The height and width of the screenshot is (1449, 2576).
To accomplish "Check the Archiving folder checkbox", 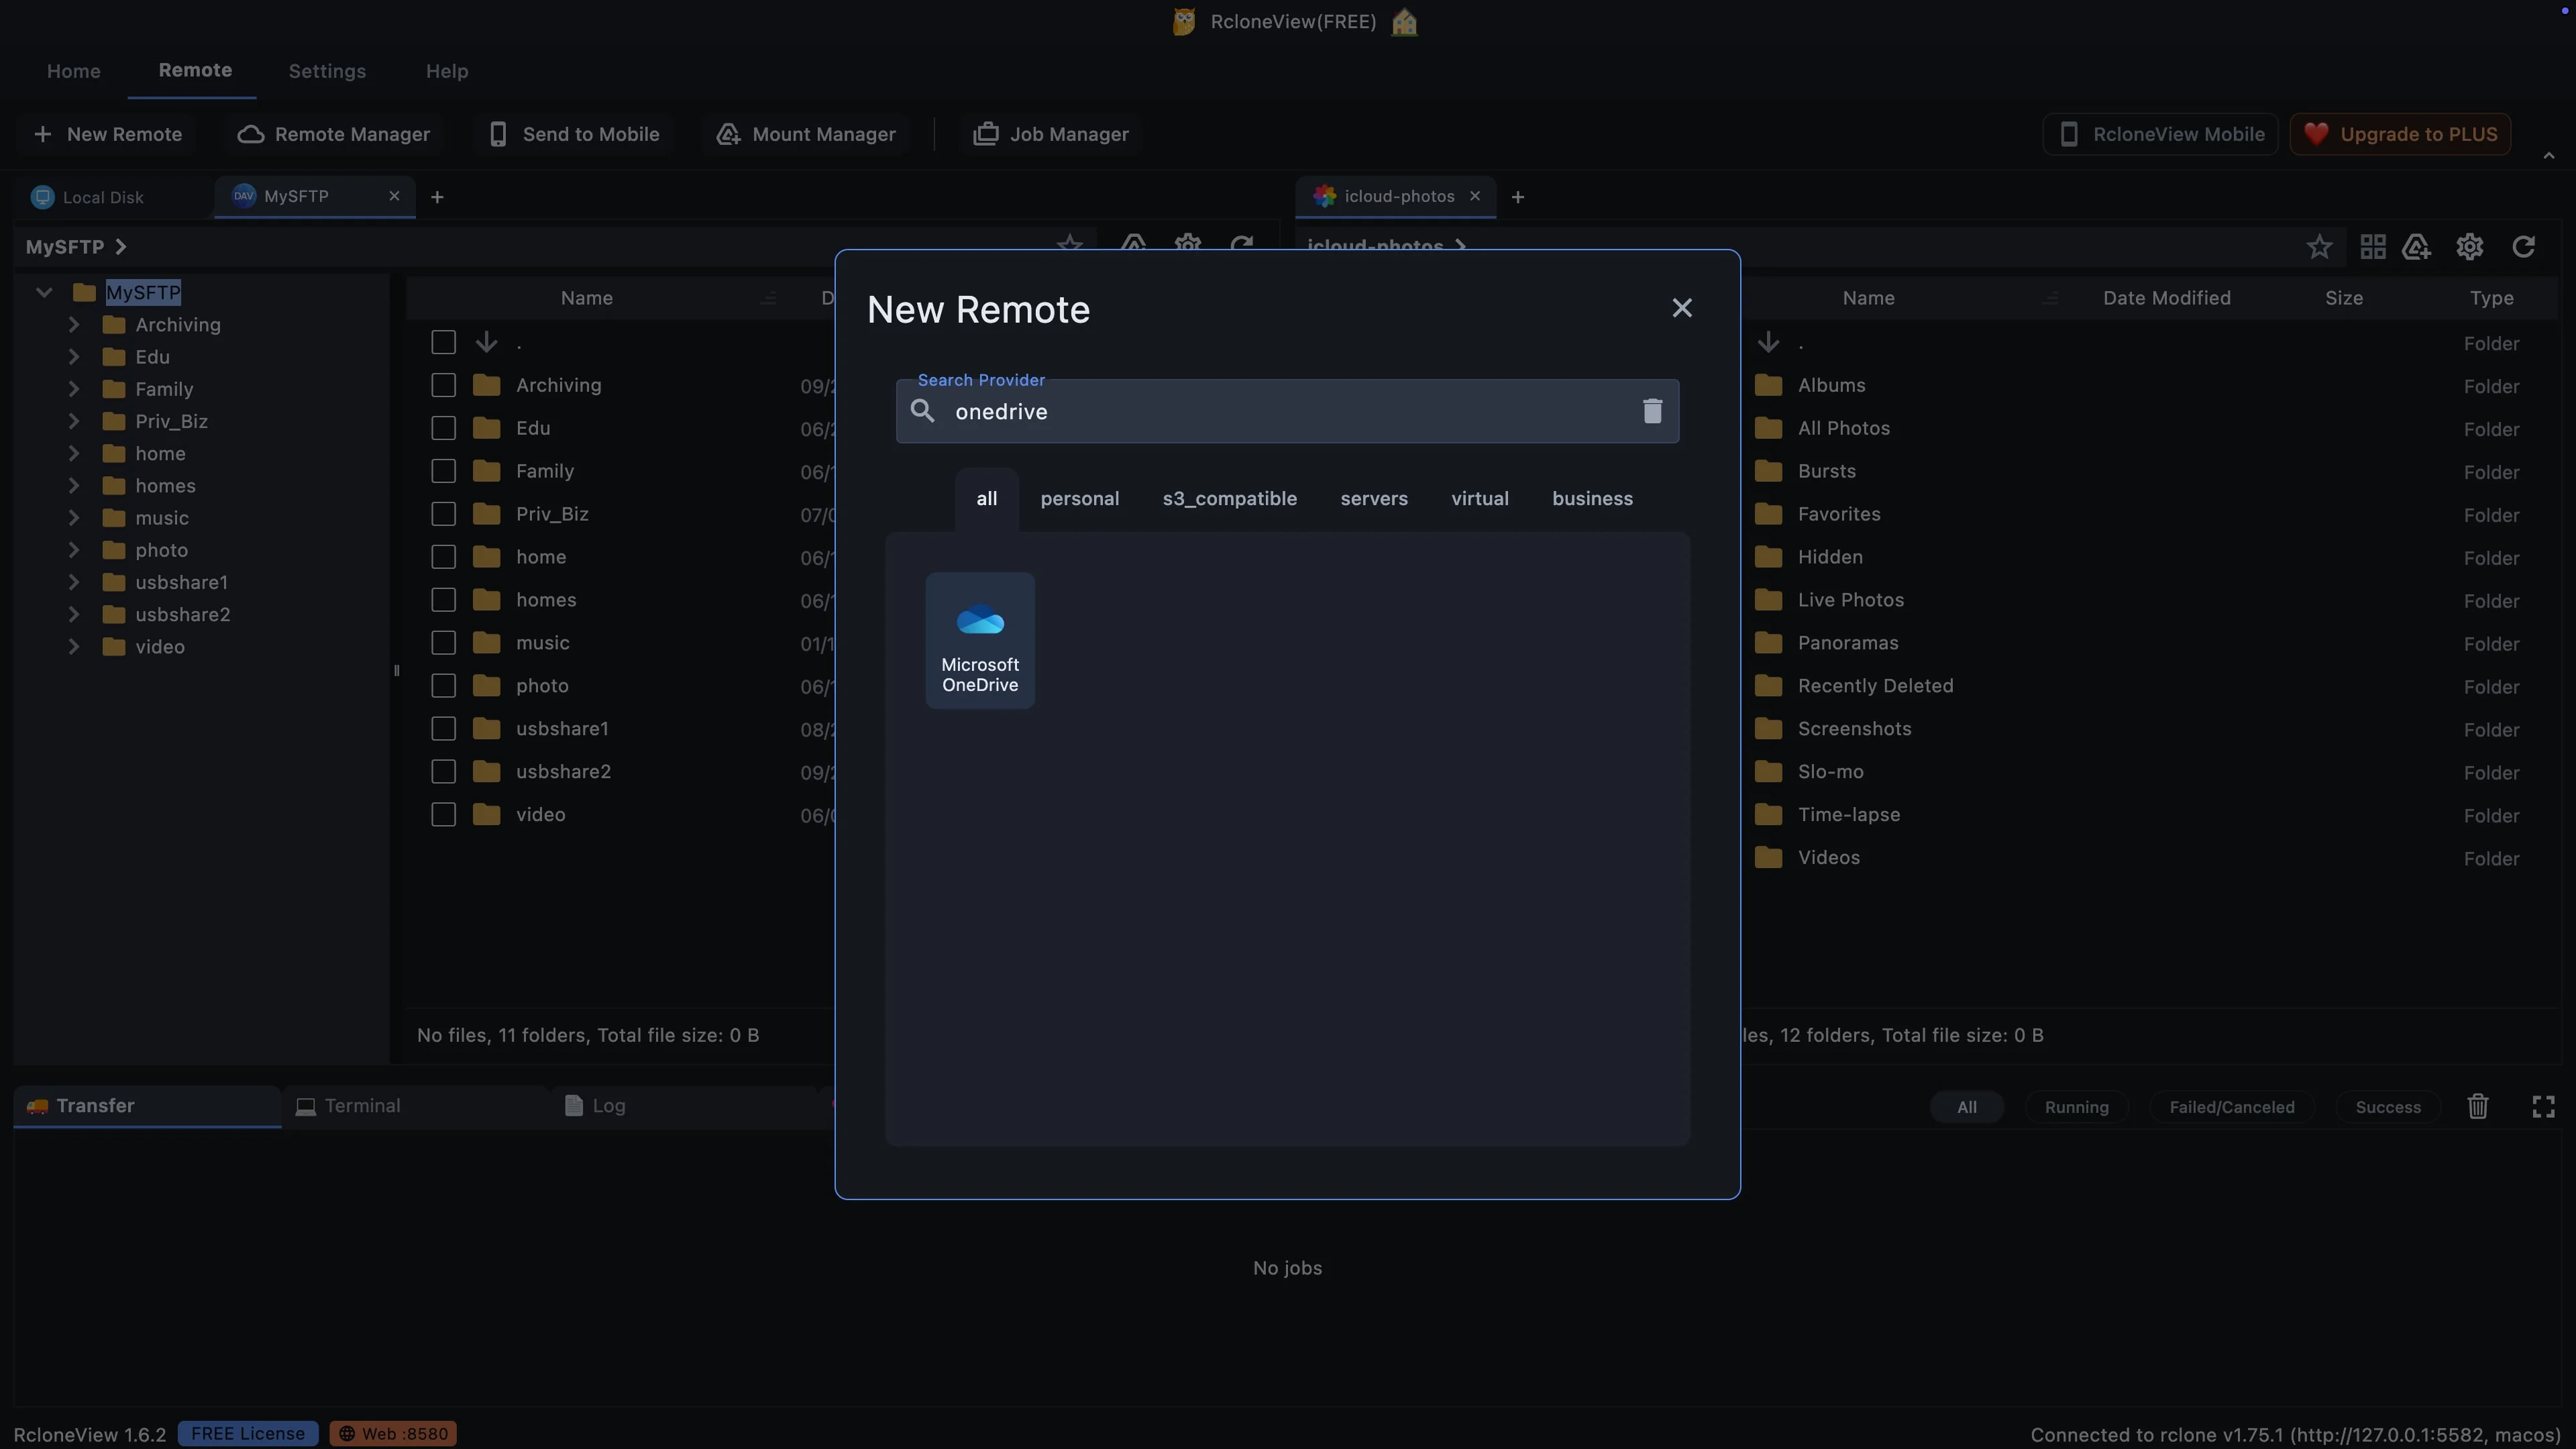I will coord(443,385).
